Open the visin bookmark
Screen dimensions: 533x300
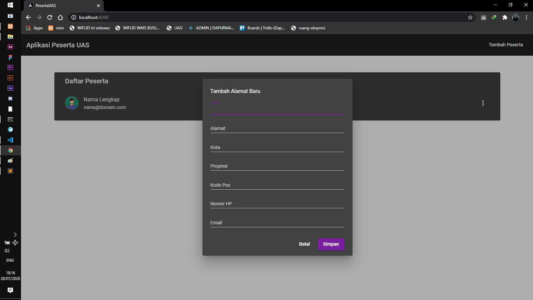56,28
